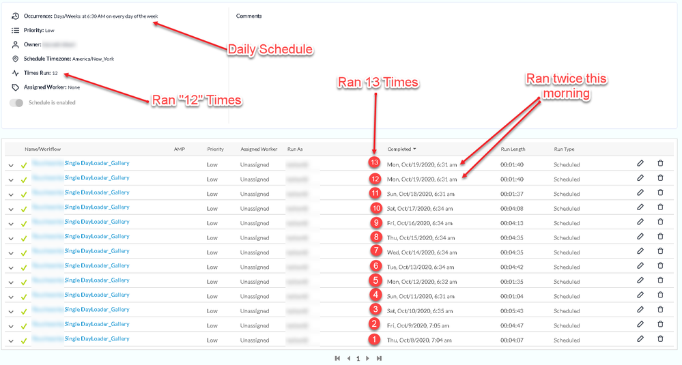Remove the Sun, Oct/11/2020 run entry
The height and width of the screenshot is (365, 682).
(x=660, y=295)
